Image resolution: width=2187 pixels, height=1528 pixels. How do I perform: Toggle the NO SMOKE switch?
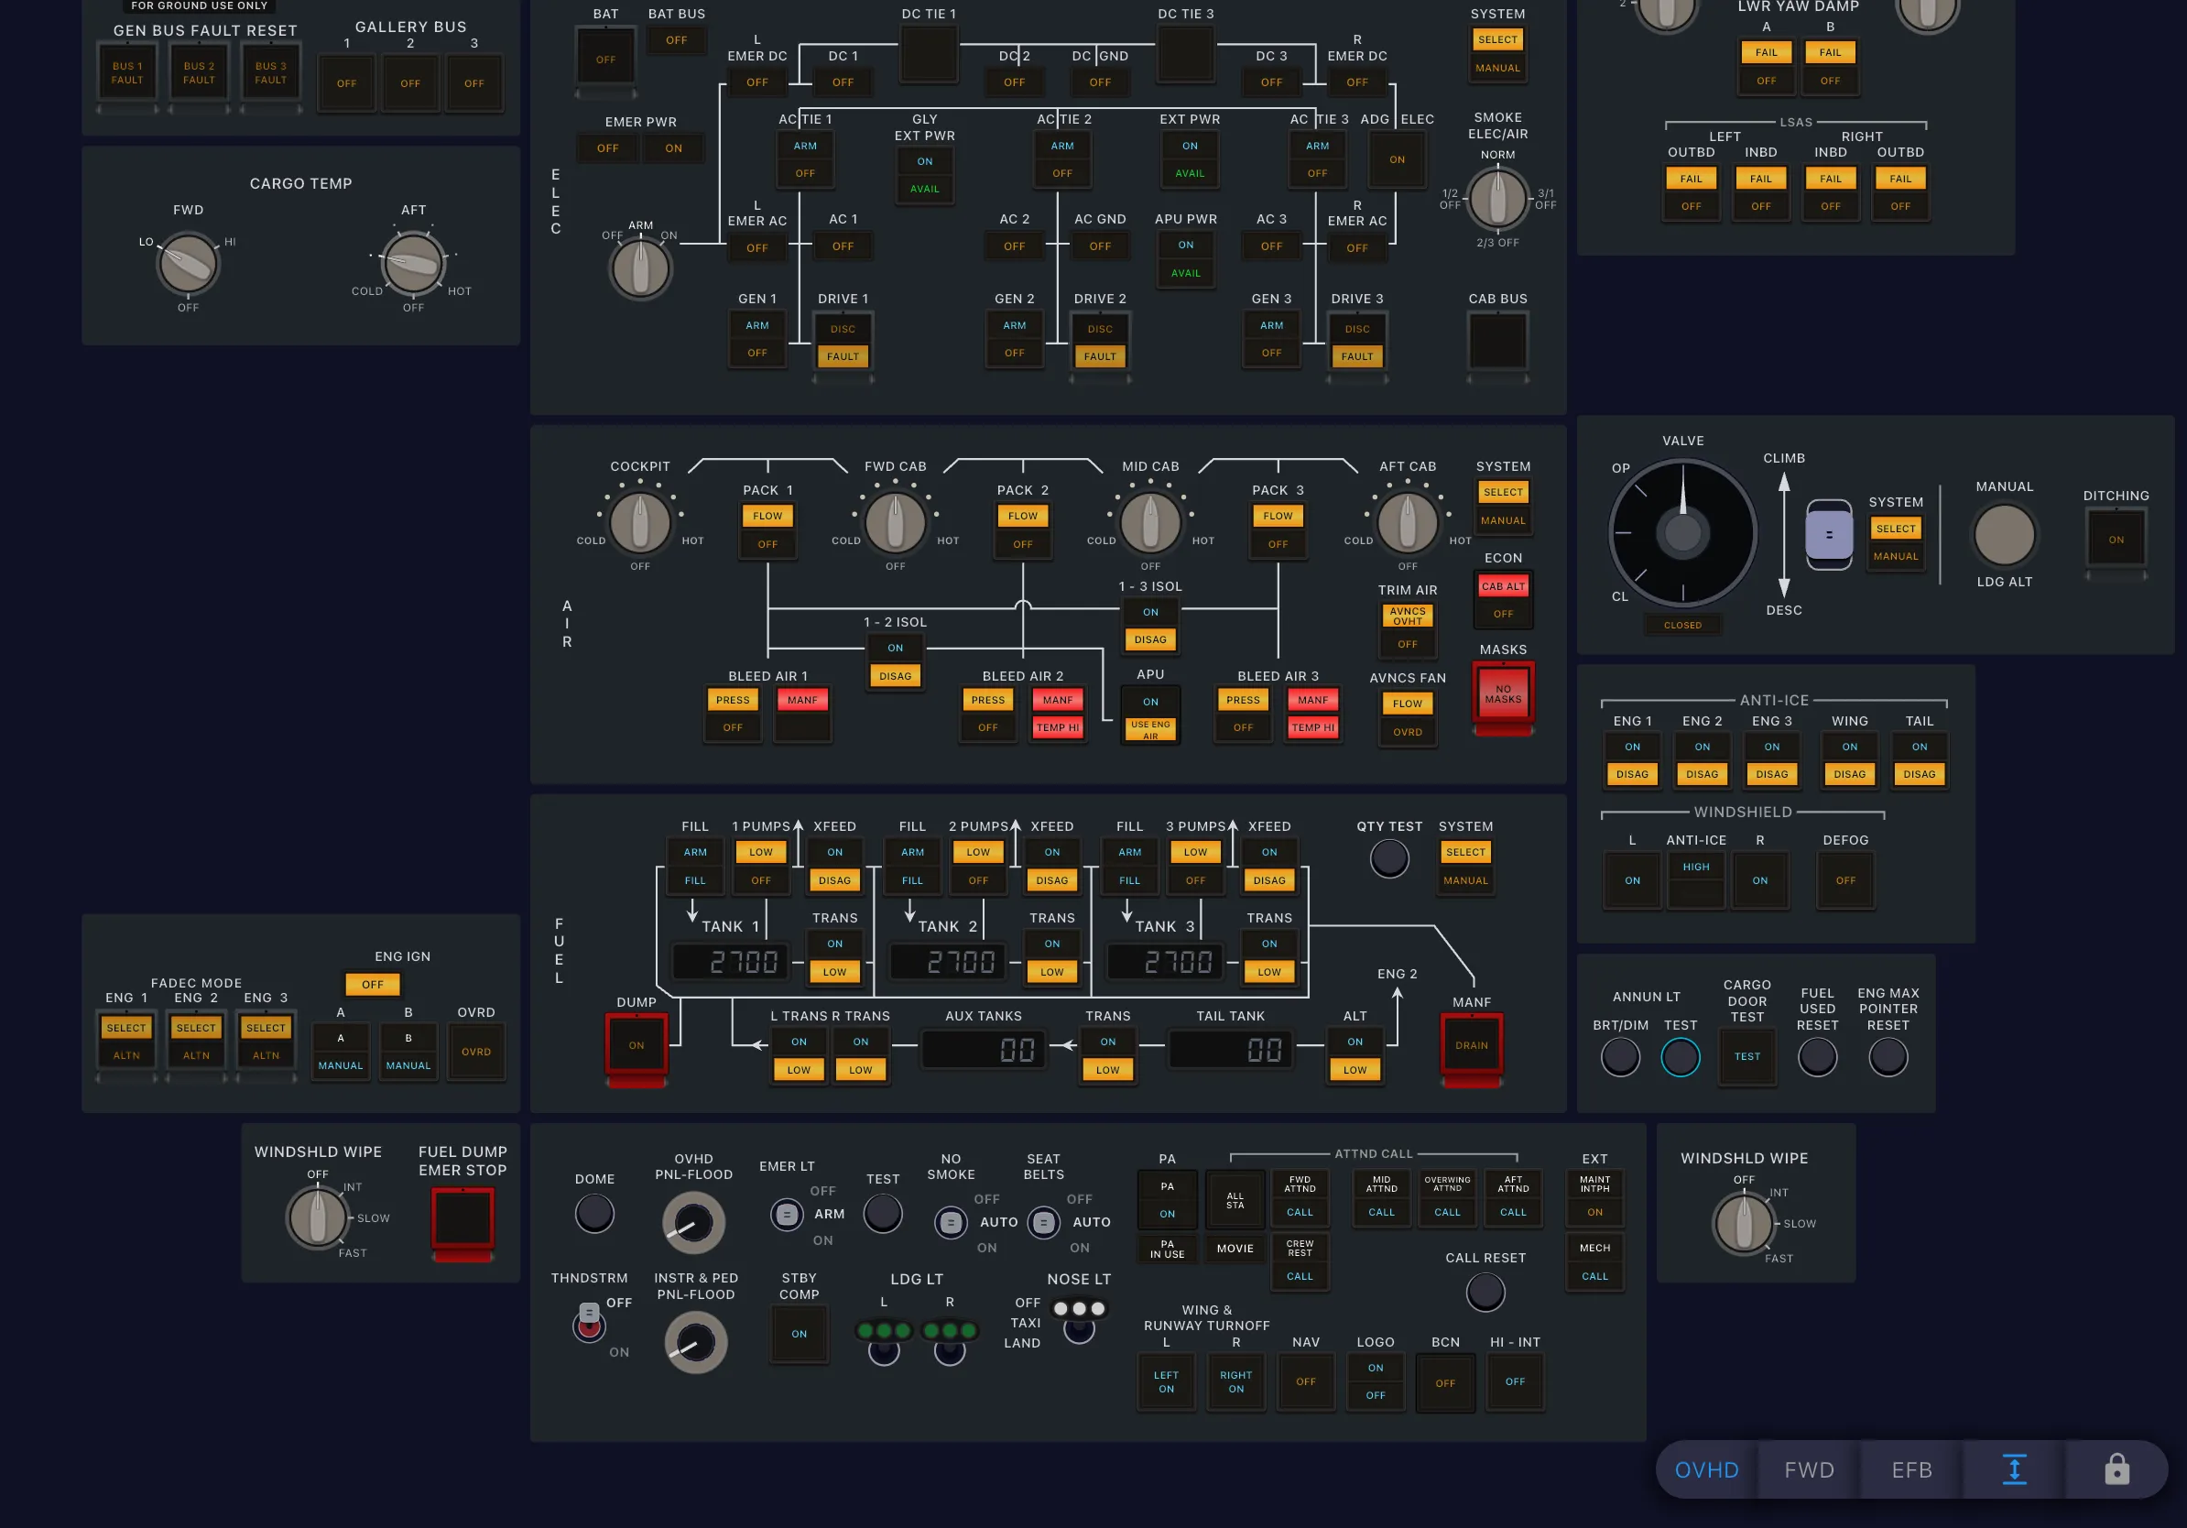pos(950,1221)
